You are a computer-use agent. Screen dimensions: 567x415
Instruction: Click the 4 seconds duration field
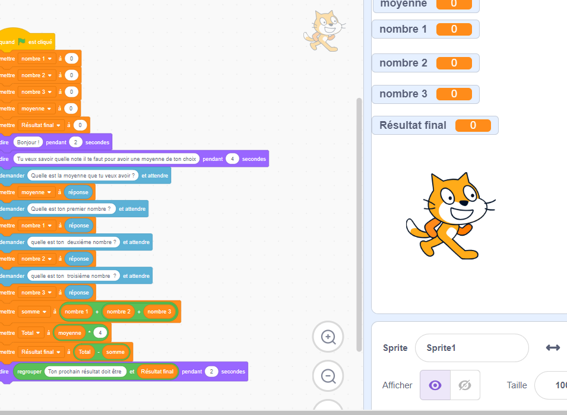pos(233,159)
